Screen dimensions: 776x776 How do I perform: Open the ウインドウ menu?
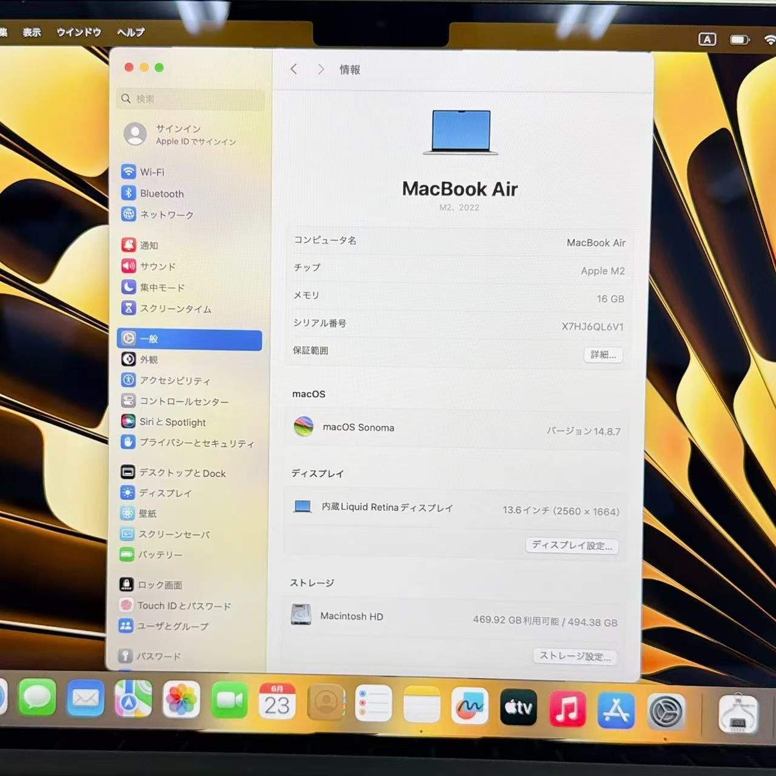point(79,32)
